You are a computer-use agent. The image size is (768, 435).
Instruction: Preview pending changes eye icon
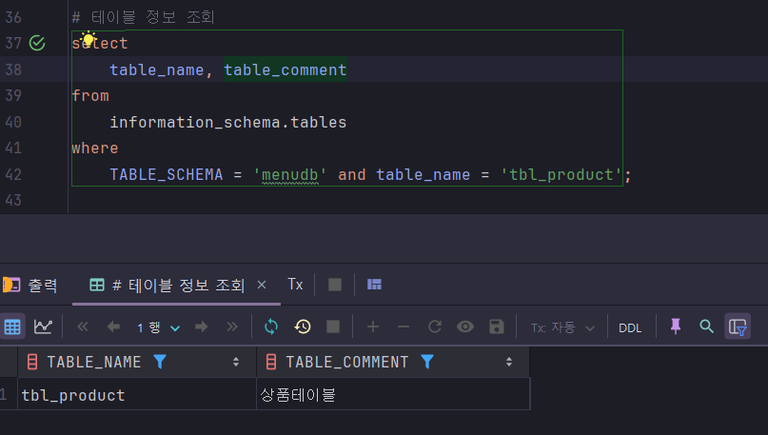pos(465,326)
